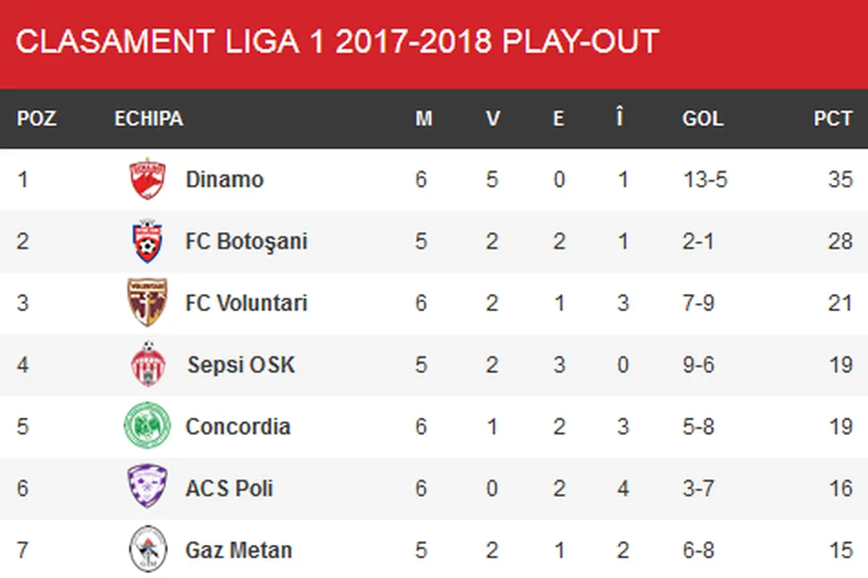This screenshot has height=578, width=868.
Task: Click the Dinamo club crest
Action: click(x=148, y=180)
